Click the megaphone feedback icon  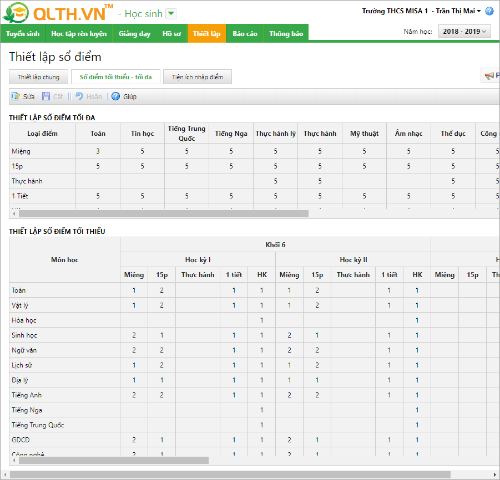click(x=489, y=75)
